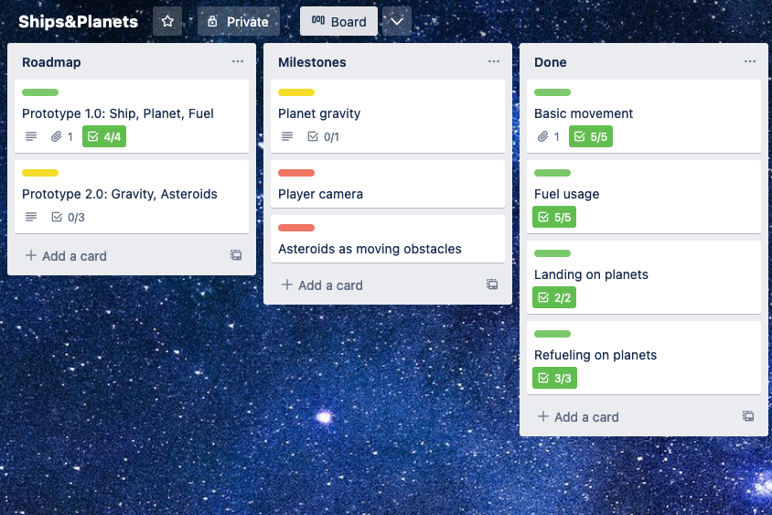Screen dimensions: 772x515
Task: Click the 2/2 checklist badge on Landing on planets
Action: (554, 297)
